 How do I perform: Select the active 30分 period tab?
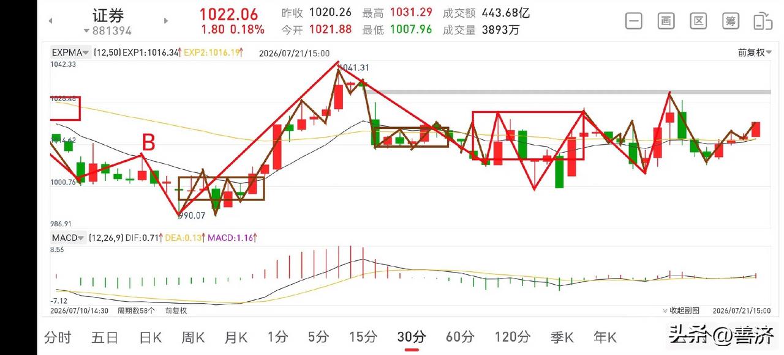[412, 337]
